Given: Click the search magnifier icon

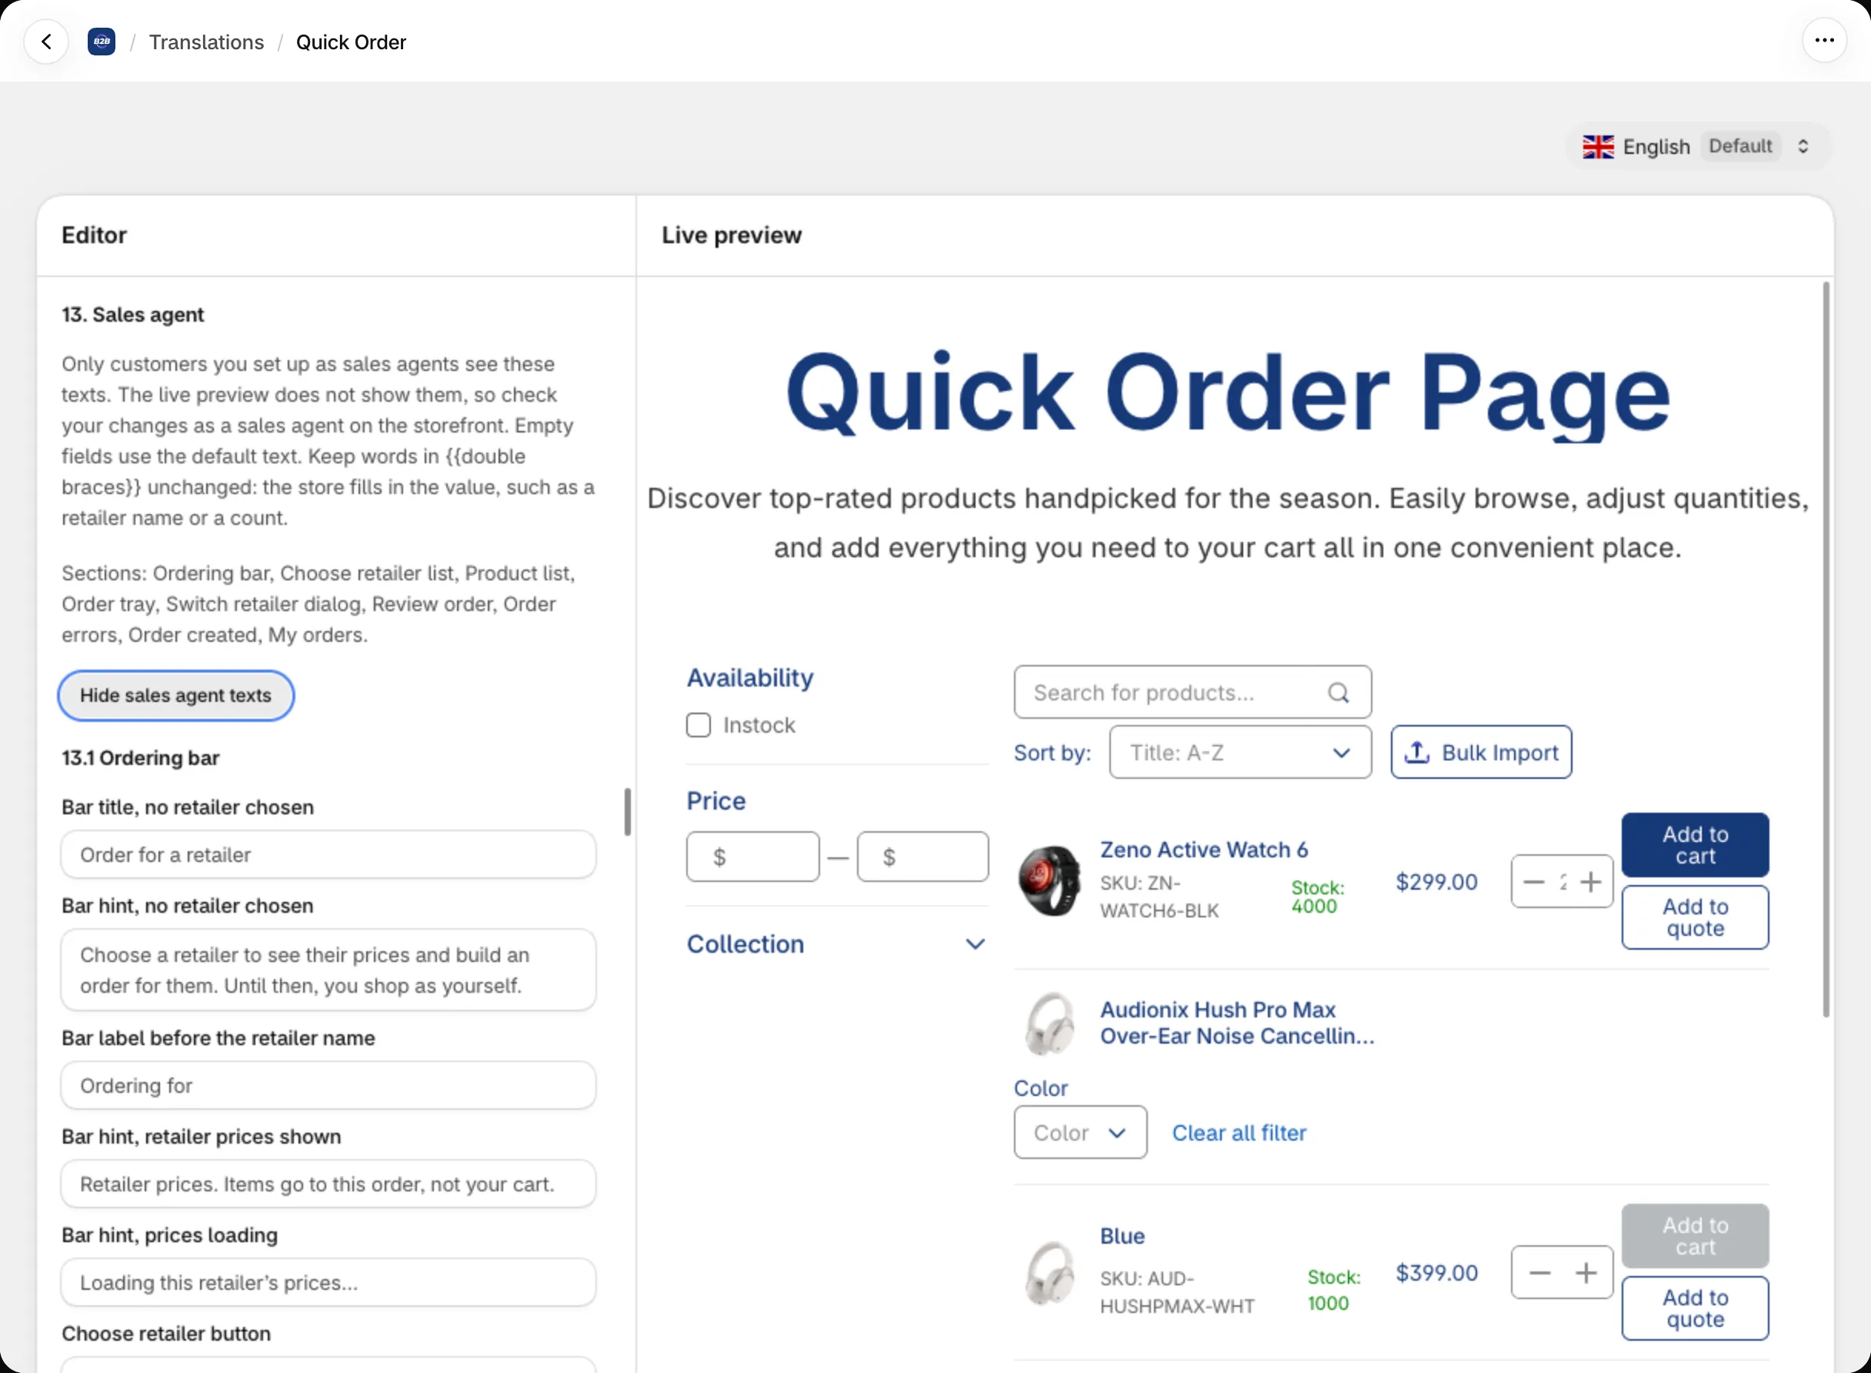Looking at the screenshot, I should tap(1338, 693).
